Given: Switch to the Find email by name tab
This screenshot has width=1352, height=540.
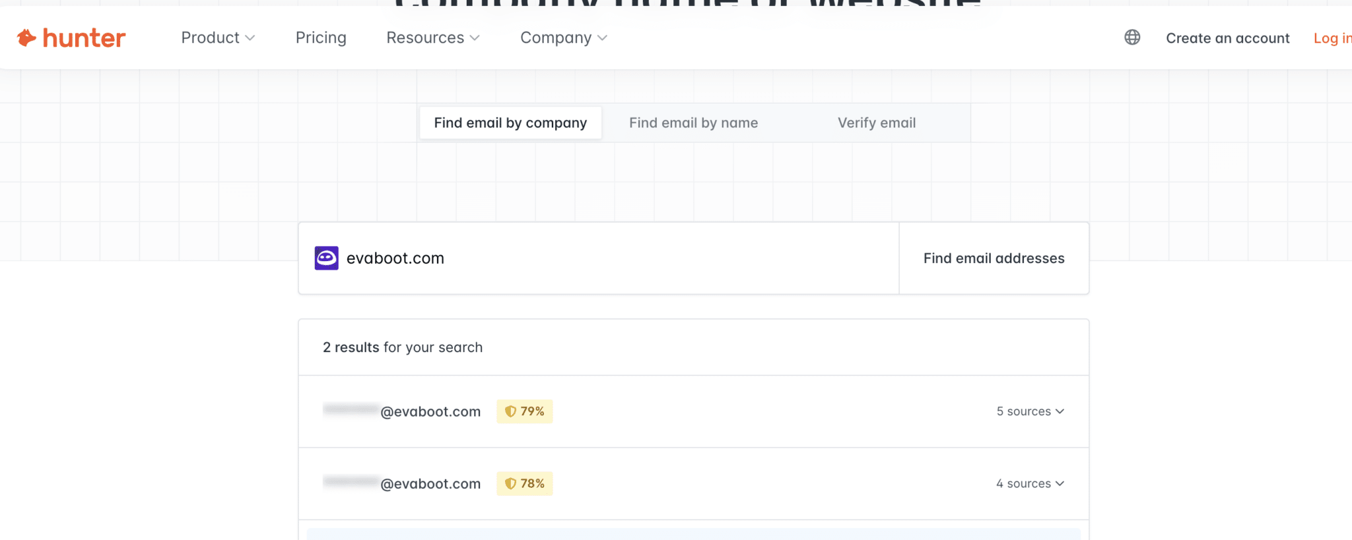Looking at the screenshot, I should 693,123.
